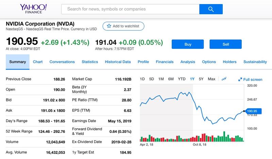This screenshot has height=159, width=272.
Task: Click the star icon beside Add to watchlist
Action: 109,26
